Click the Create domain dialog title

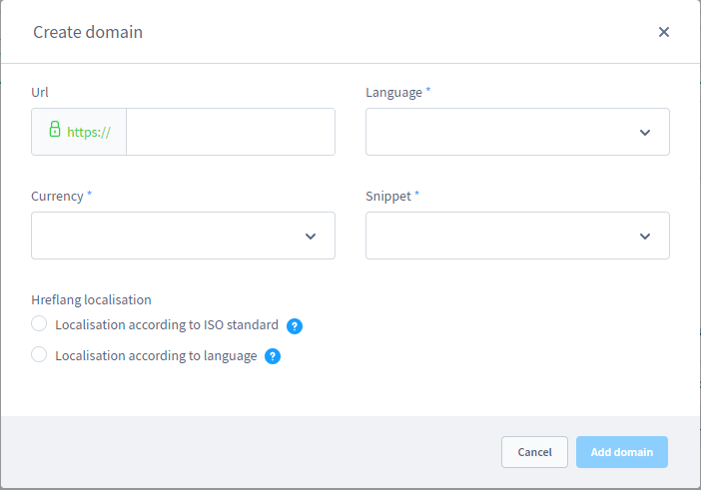[x=88, y=32]
